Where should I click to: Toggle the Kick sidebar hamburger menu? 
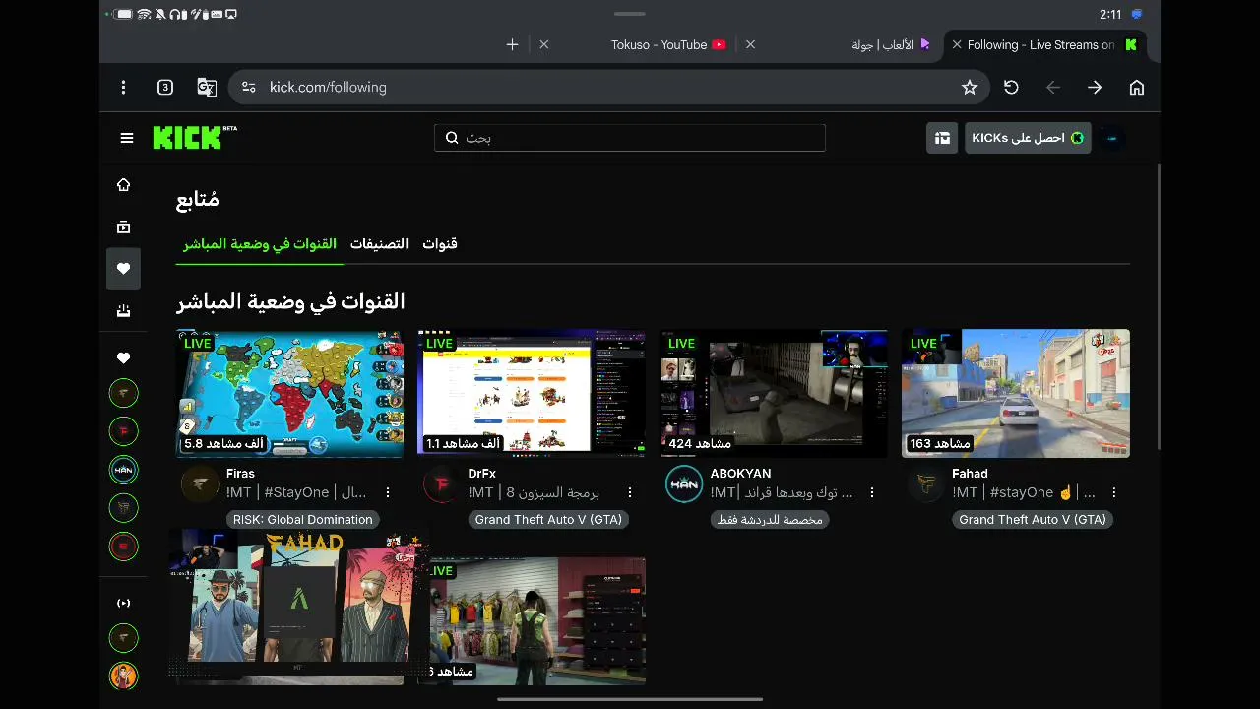tap(127, 138)
